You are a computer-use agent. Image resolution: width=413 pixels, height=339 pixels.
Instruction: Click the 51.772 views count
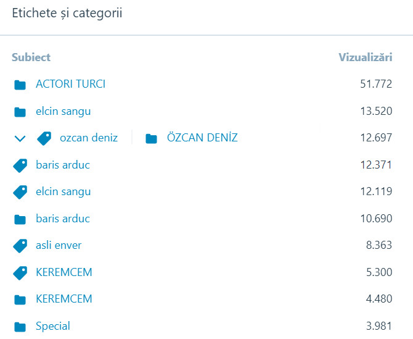tap(376, 84)
